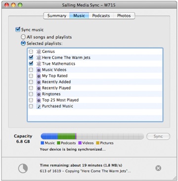Check the Genius playlist checkbox
Screen dimensions: 178x181
[x=31, y=51]
